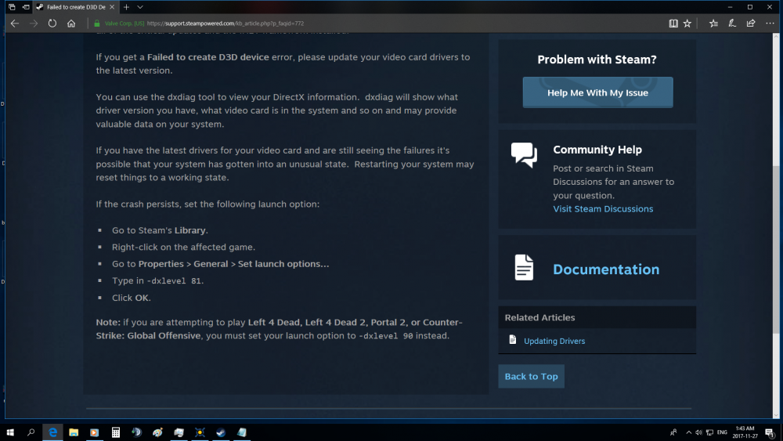Open the reading view icon
This screenshot has height=441, width=783.
(x=673, y=23)
